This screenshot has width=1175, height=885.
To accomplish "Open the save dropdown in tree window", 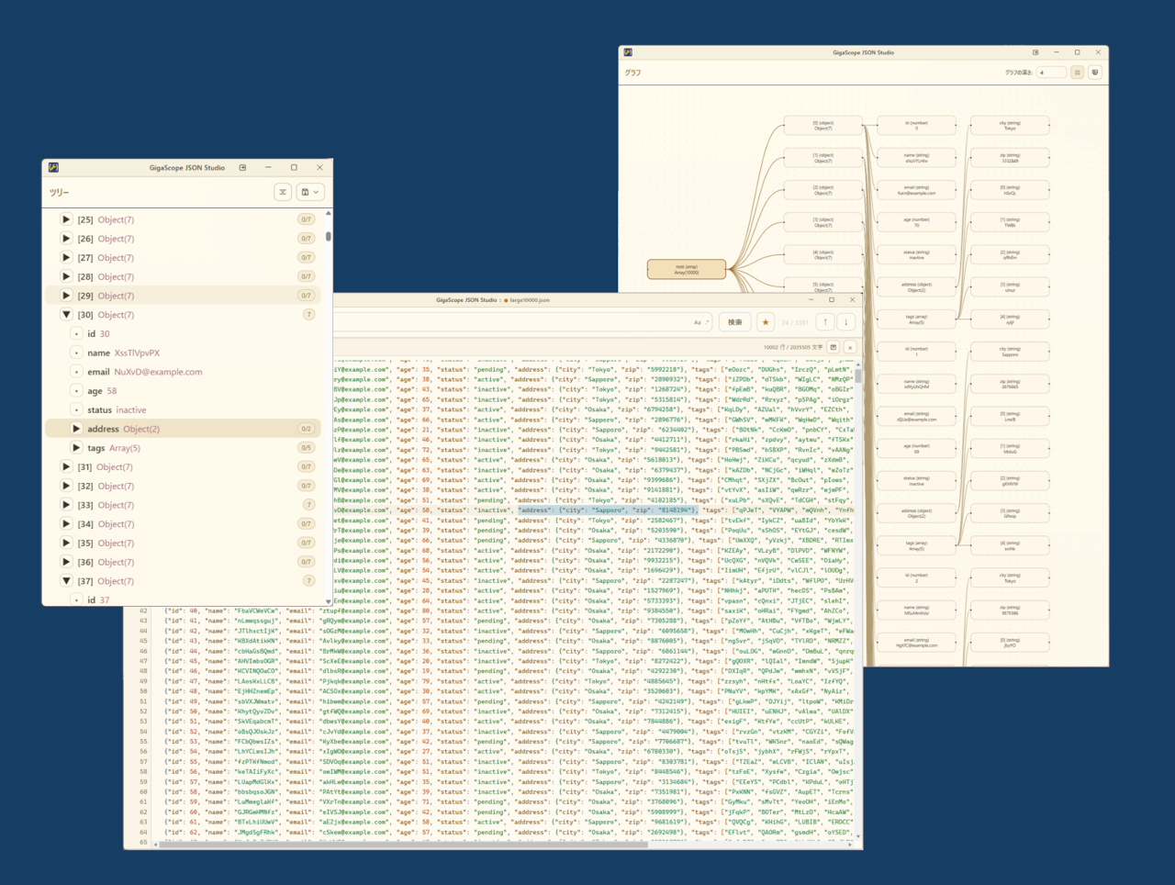I will coord(310,192).
